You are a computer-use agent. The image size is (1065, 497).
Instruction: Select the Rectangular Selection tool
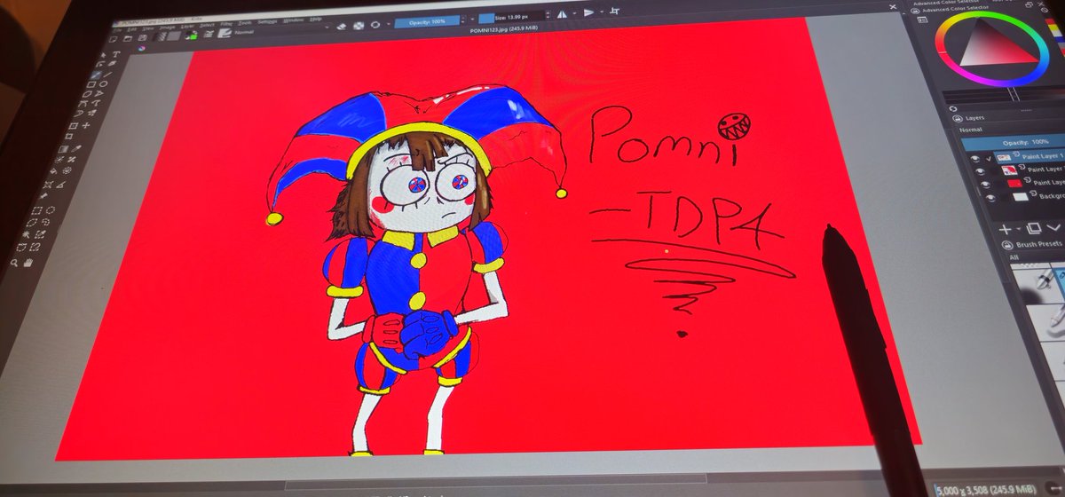(x=35, y=210)
